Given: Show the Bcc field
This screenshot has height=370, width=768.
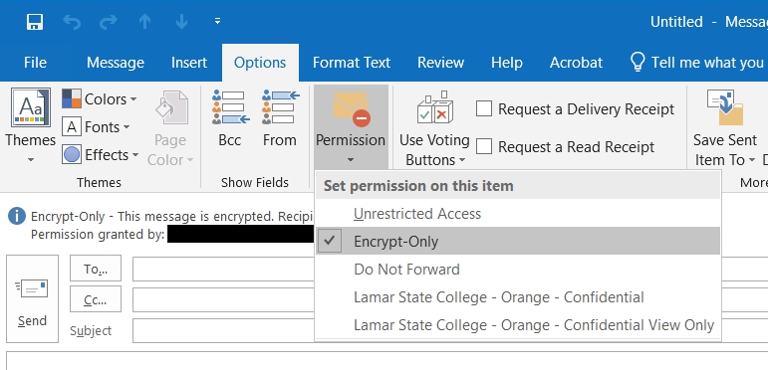Looking at the screenshot, I should (230, 118).
